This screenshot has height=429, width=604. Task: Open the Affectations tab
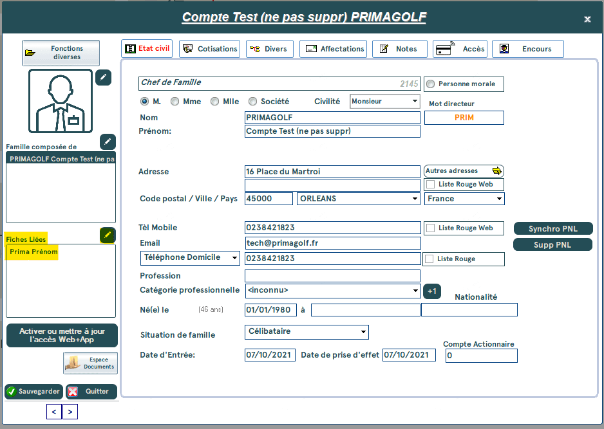tap(333, 49)
